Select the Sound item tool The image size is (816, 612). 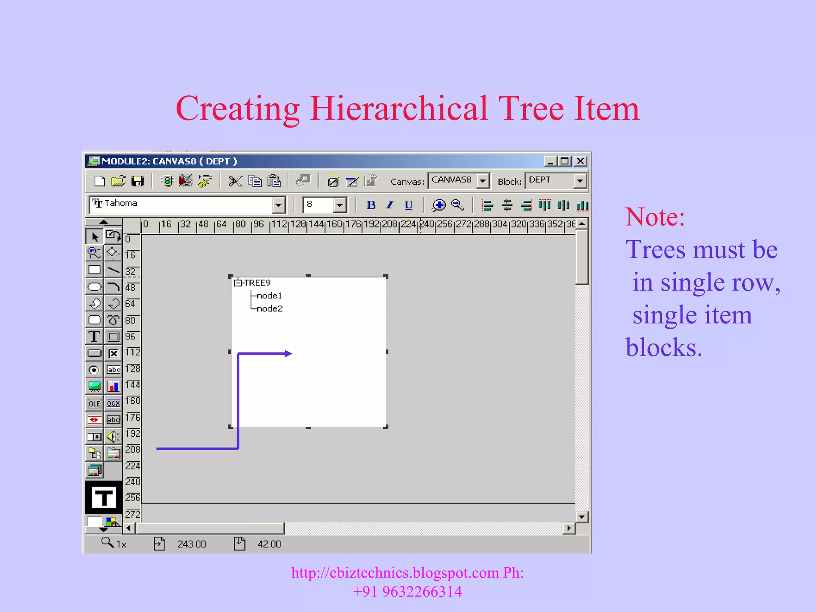[x=114, y=437]
